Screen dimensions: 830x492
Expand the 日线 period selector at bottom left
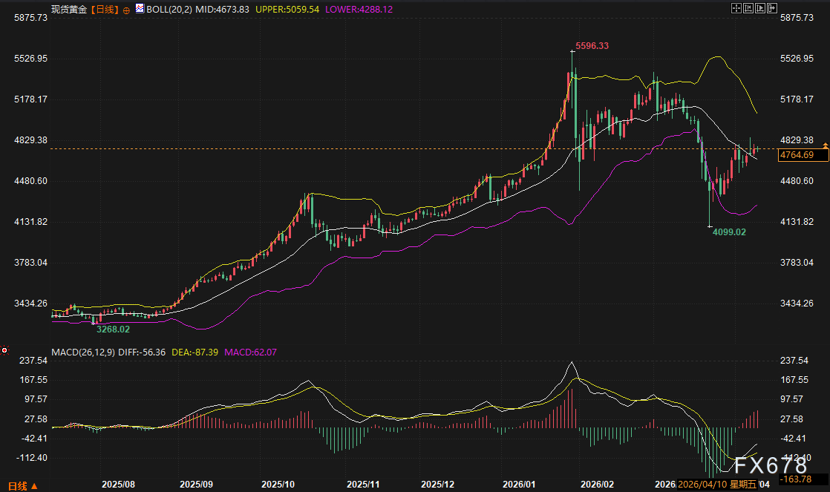tap(20, 485)
